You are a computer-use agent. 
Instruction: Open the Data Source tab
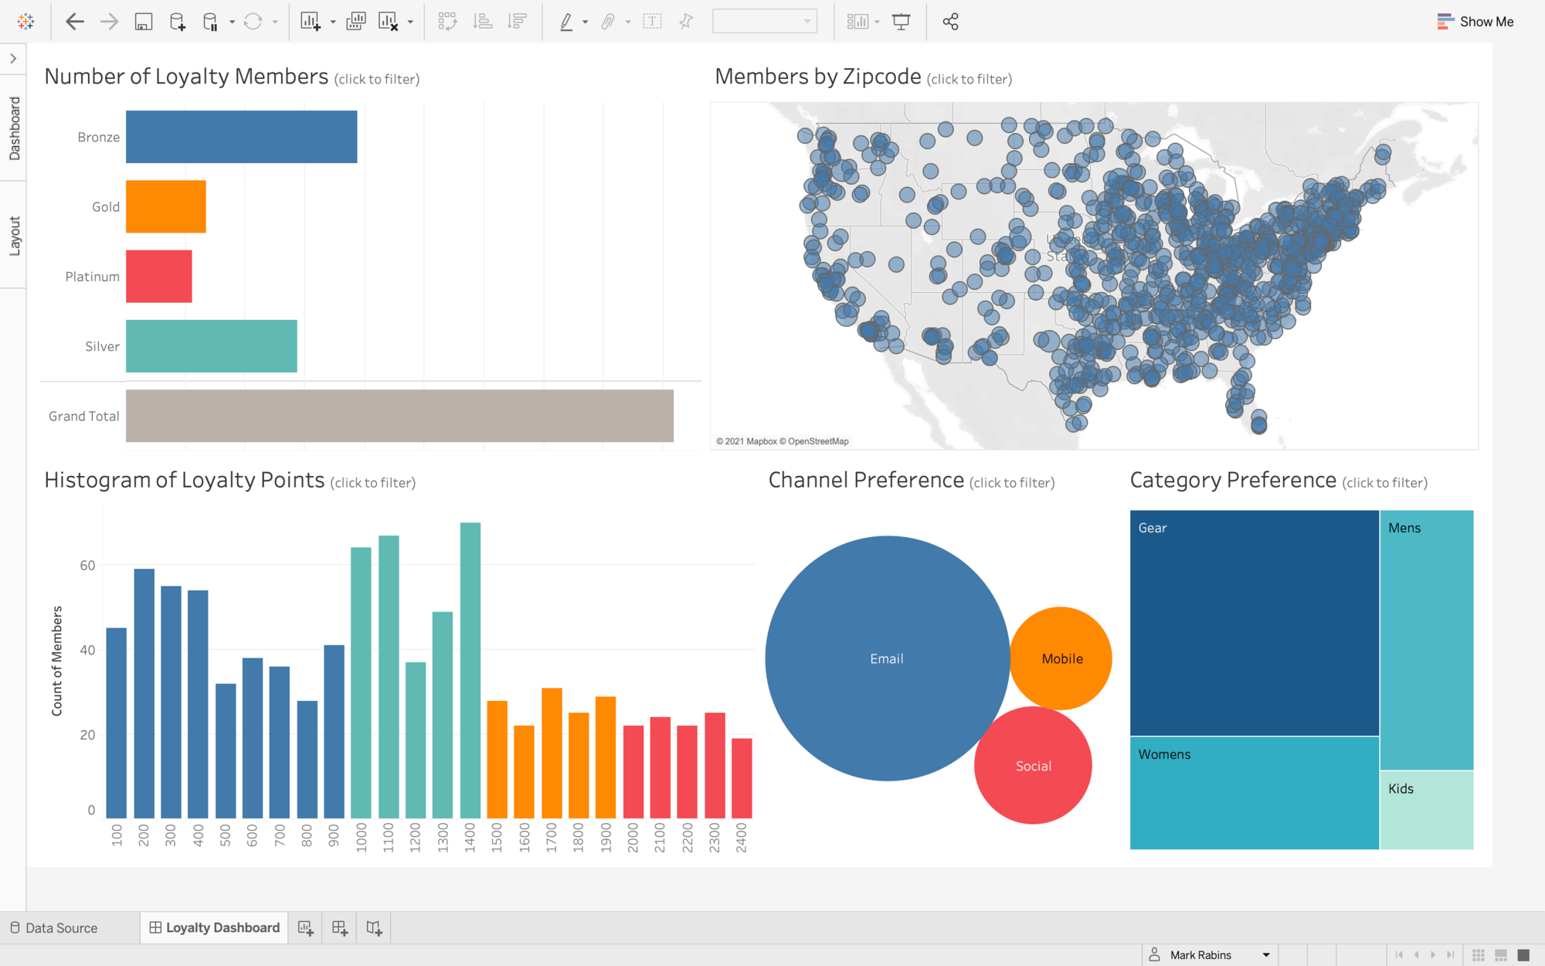60,927
